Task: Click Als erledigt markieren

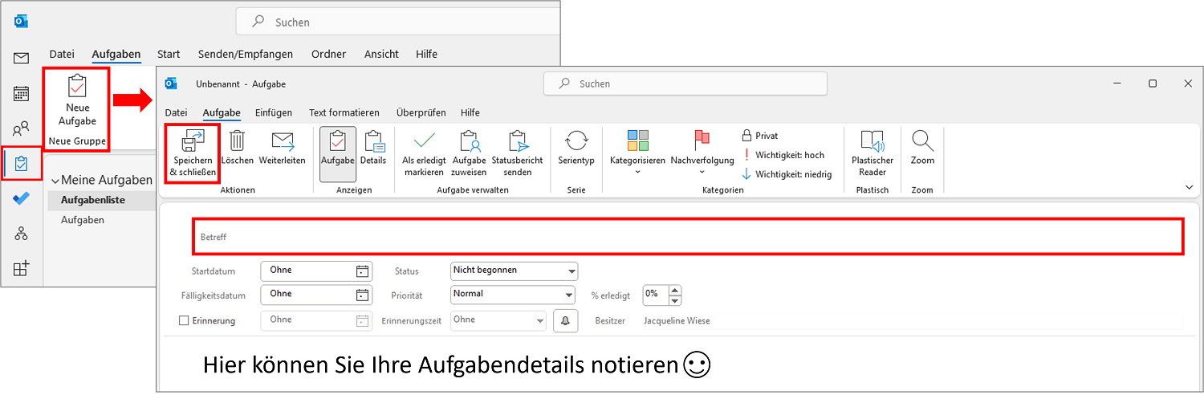Action: 424,153
